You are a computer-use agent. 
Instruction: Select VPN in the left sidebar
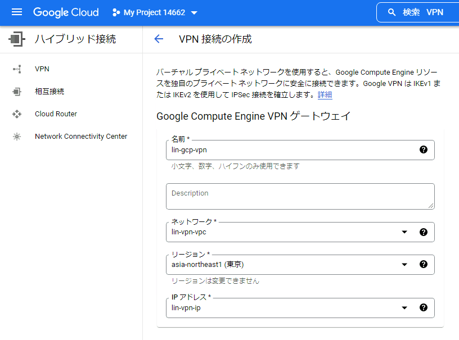tap(42, 69)
